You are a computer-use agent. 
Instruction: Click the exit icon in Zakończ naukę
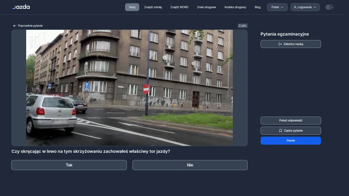280,44
